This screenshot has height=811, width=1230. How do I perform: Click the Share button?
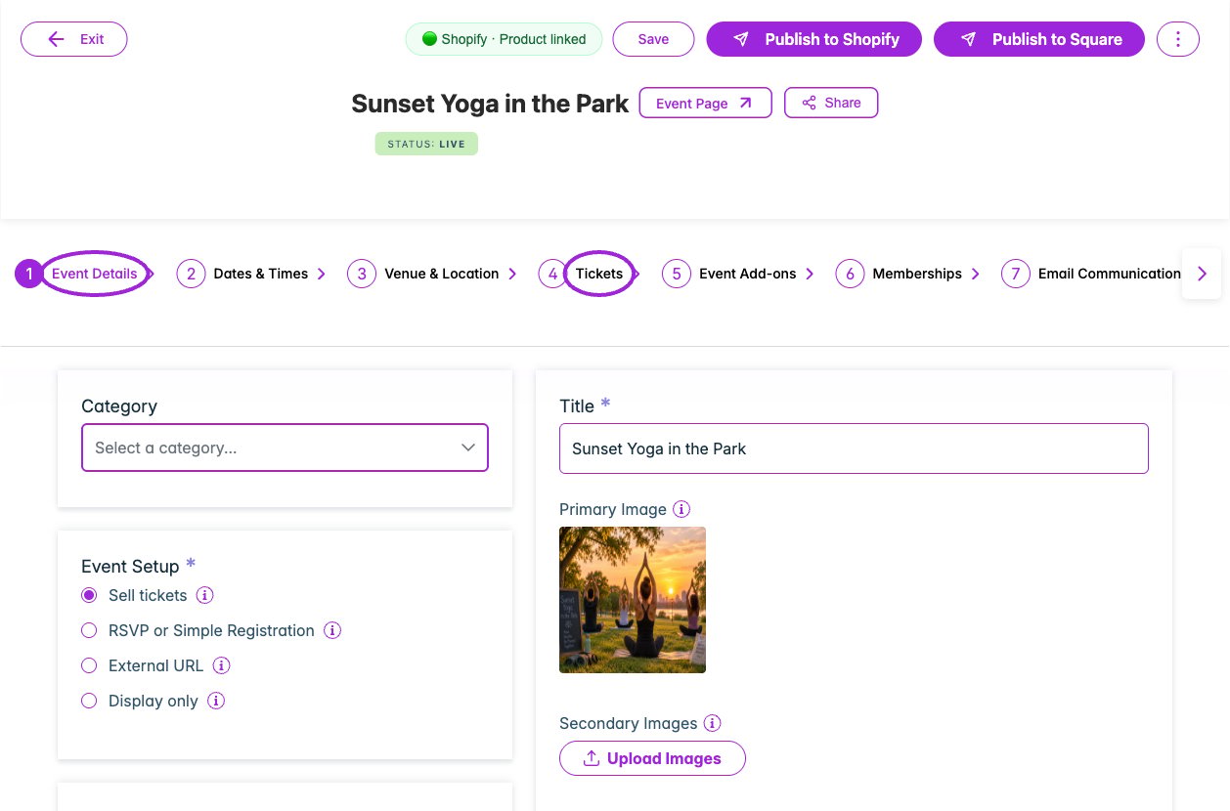click(831, 103)
